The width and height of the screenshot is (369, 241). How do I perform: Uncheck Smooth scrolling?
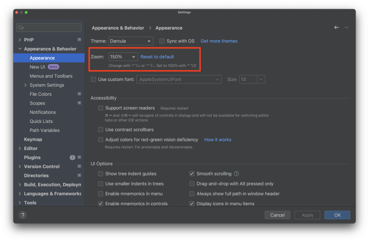[192, 174]
